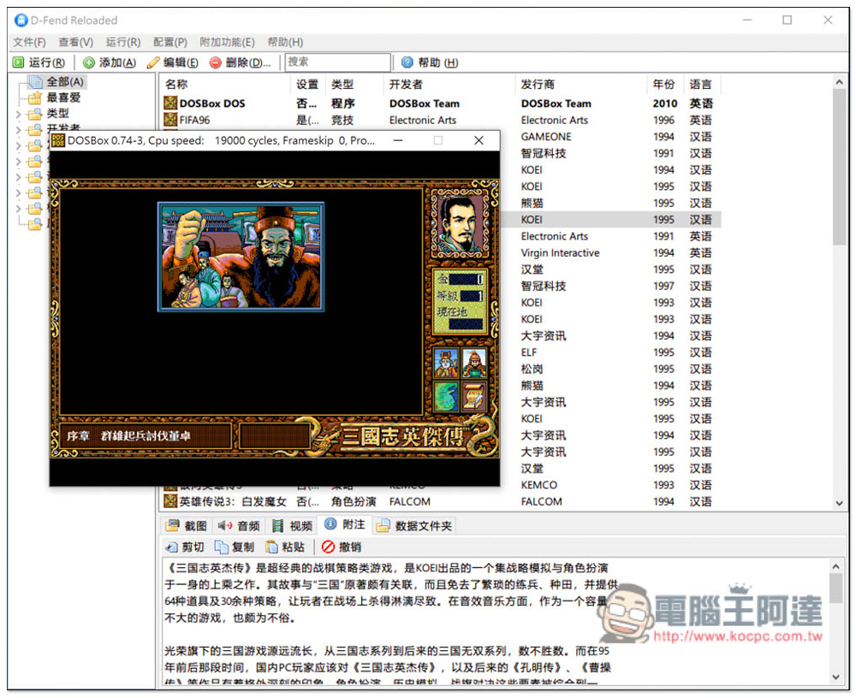
Task: Select the 全部(A) folder in the tree
Action: pyautogui.click(x=57, y=82)
